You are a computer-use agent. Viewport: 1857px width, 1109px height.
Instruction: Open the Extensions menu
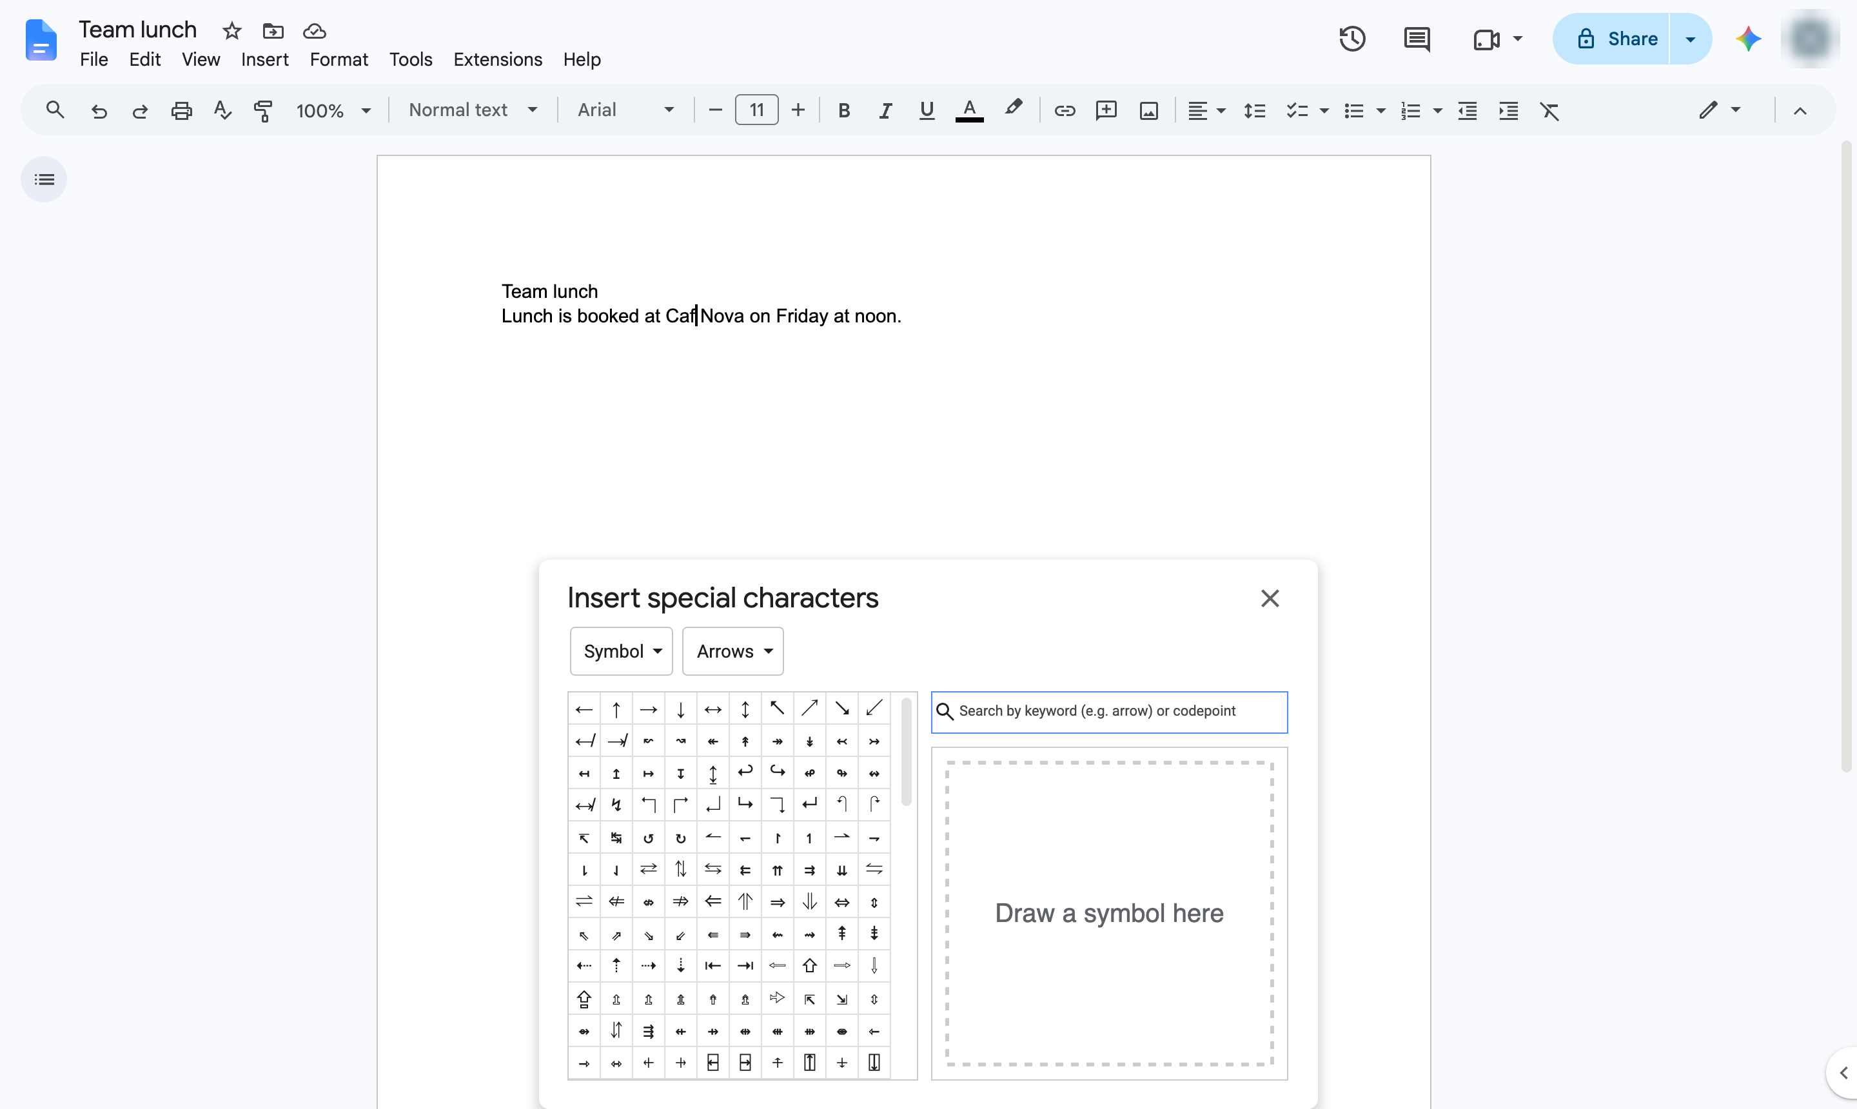coord(498,60)
